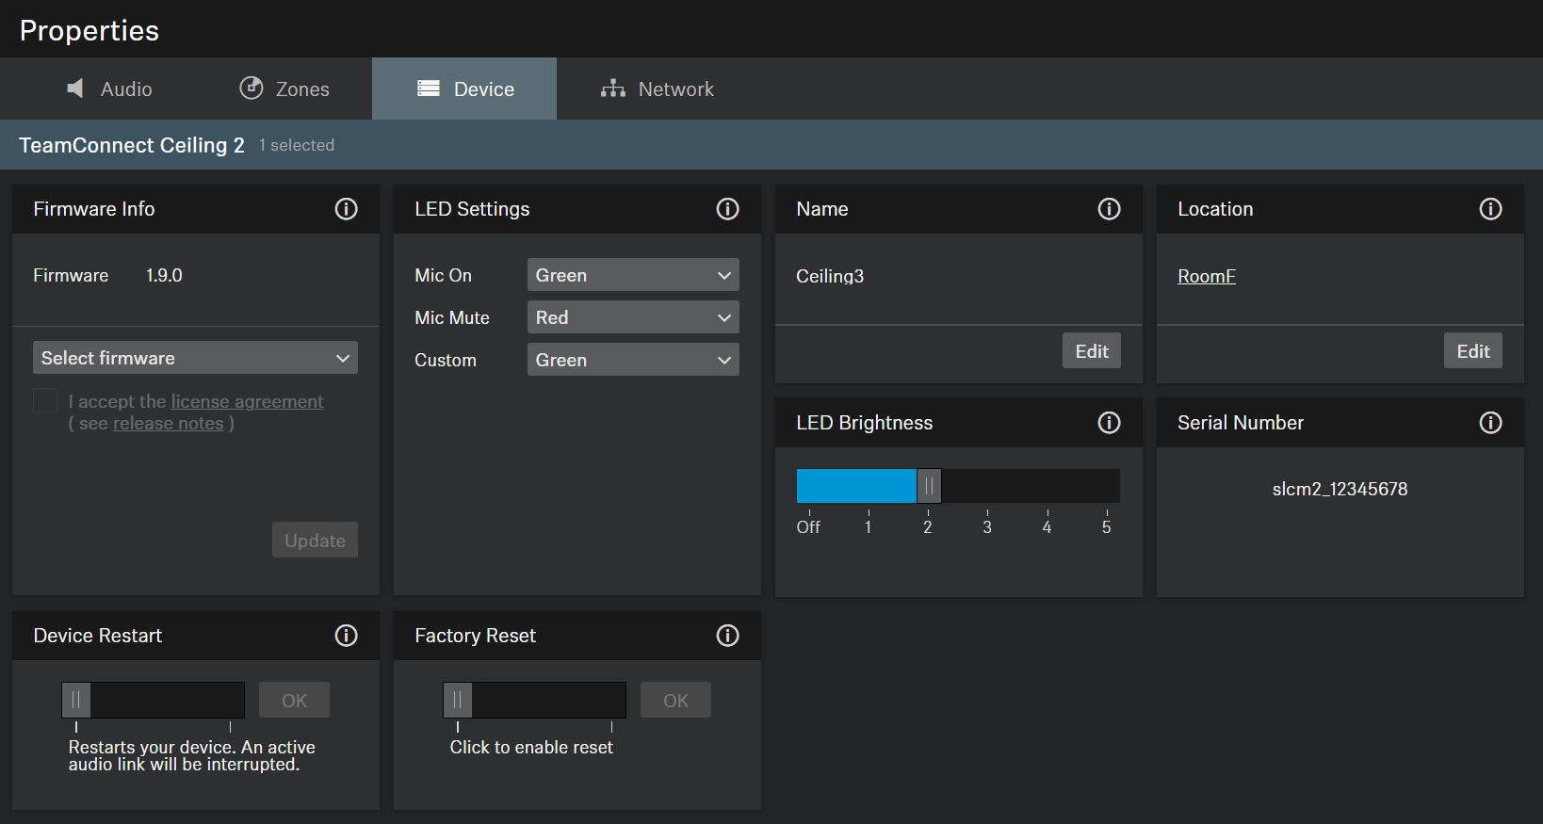1543x824 pixels.
Task: Enable the Factory Reset slide switch
Action: [458, 701]
